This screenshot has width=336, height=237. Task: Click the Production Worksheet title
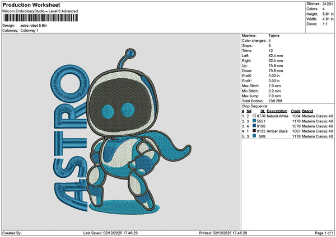pyautogui.click(x=30, y=4)
